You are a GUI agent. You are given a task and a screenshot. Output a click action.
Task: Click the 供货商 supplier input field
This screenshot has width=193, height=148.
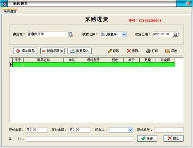(47, 34)
